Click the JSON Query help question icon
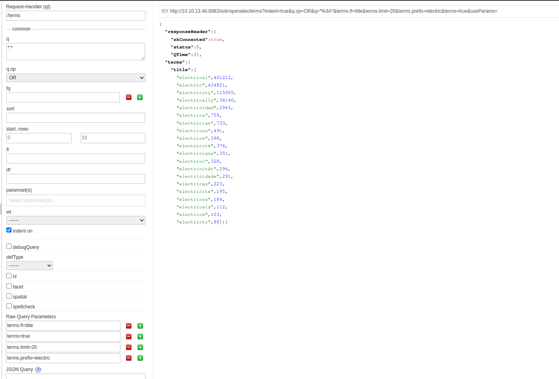The image size is (559, 379). [38, 369]
